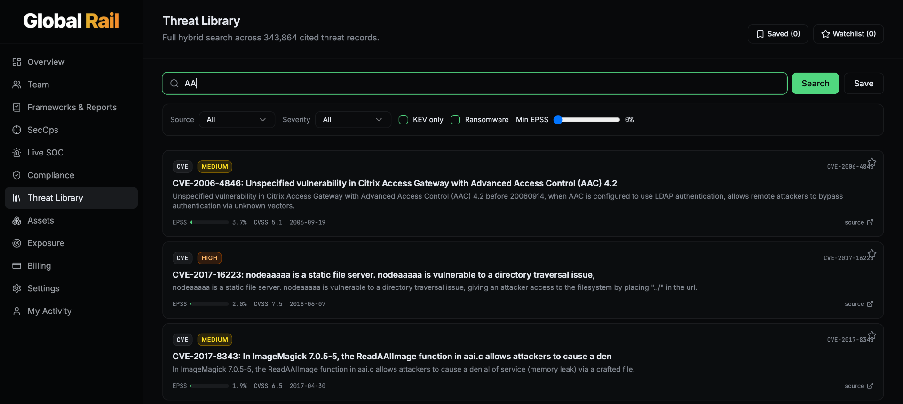Open My Activity
Image resolution: width=903 pixels, height=404 pixels.
click(x=71, y=311)
